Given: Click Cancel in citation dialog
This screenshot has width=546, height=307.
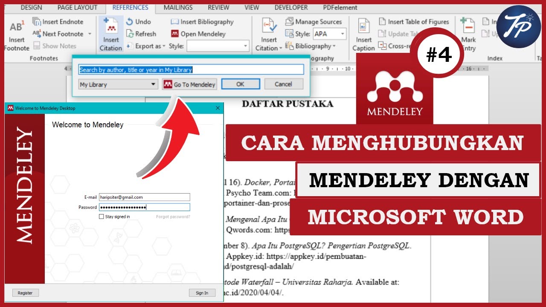Looking at the screenshot, I should pos(283,84).
